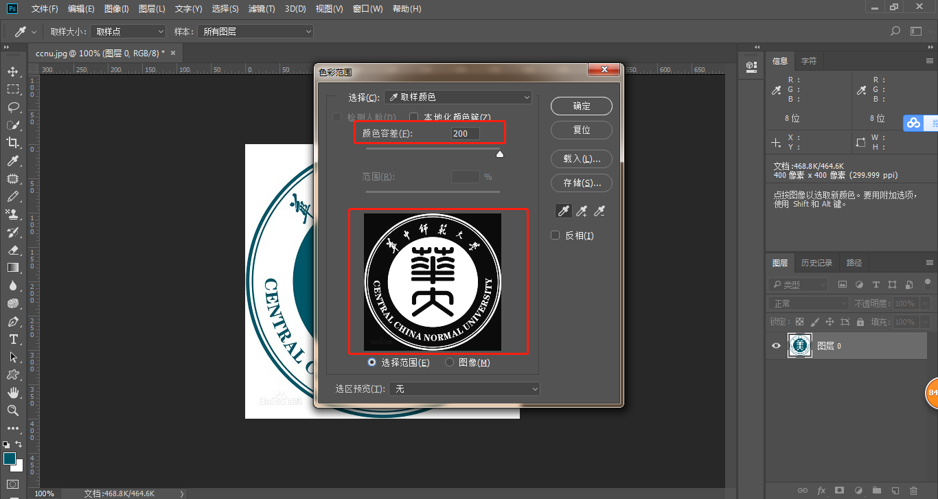Choose the Add to Sample eyedropper
938x499 pixels.
[x=582, y=211]
